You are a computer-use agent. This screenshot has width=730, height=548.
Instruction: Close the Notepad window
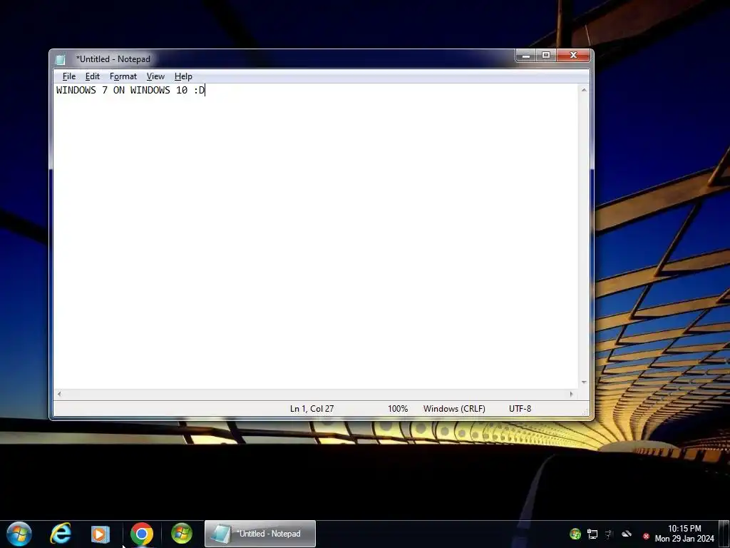[573, 56]
